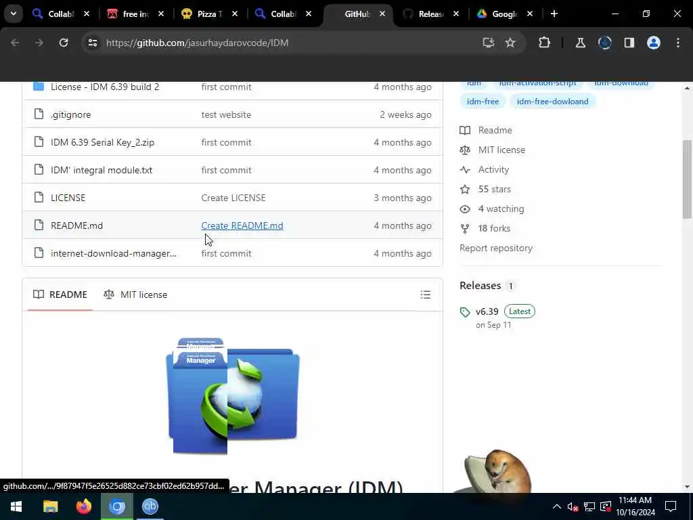693x520 pixels.
Task: Click the github.com address bar URL
Action: click(x=197, y=43)
